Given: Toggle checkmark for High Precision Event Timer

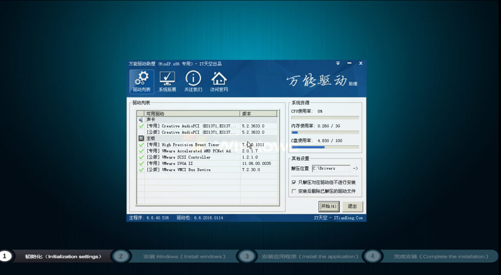Looking at the screenshot, I should point(141,145).
